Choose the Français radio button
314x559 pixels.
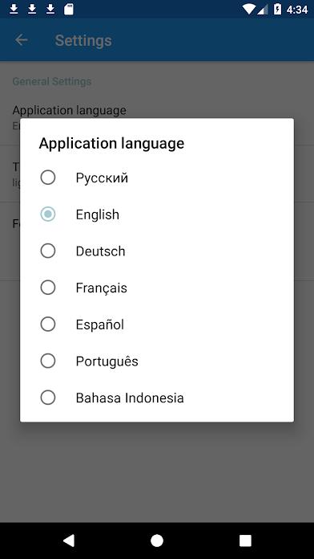click(x=47, y=288)
